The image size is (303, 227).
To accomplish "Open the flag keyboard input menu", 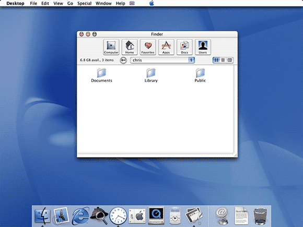I will coord(132,3).
